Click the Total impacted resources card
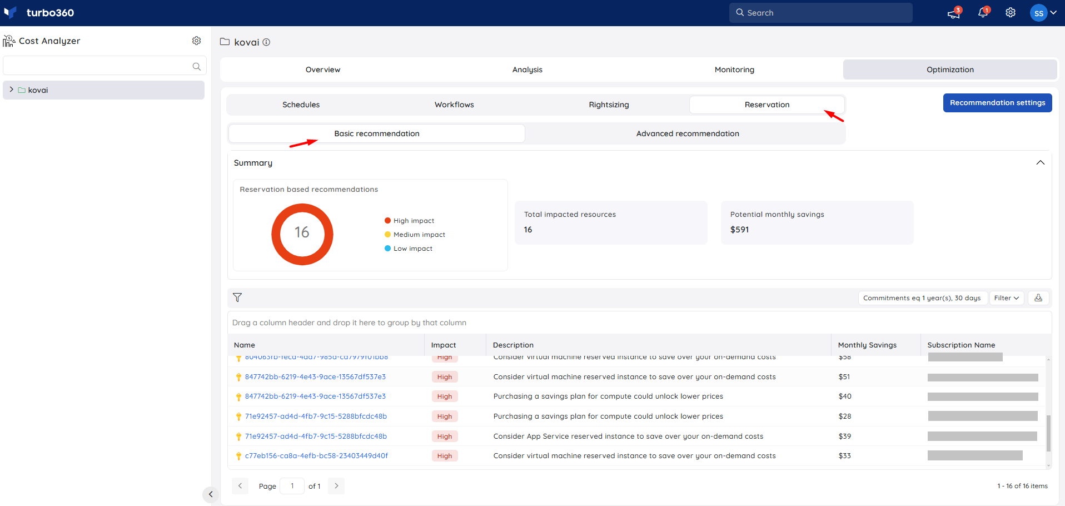Screen dimensions: 1065x506 pyautogui.click(x=611, y=222)
